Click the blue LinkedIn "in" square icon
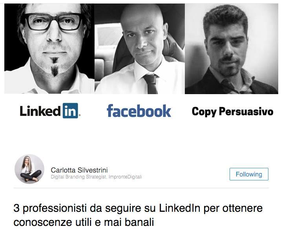Image resolution: width=281 pixels, height=231 pixels. coord(70,111)
